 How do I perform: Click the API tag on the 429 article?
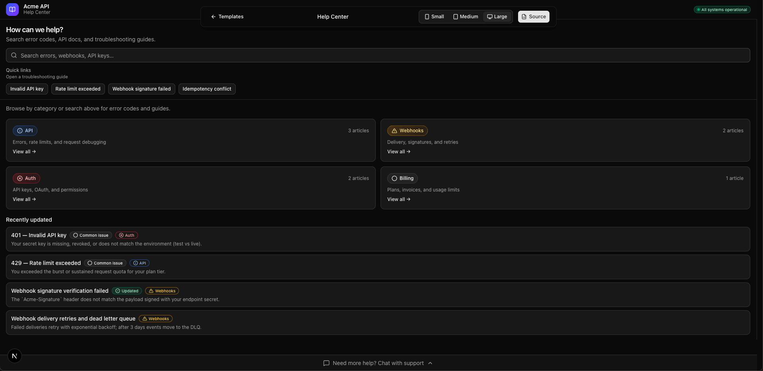(x=140, y=263)
